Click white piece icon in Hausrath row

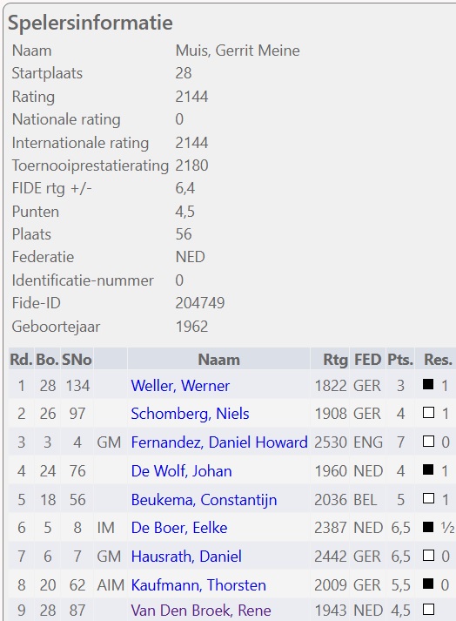click(x=428, y=556)
